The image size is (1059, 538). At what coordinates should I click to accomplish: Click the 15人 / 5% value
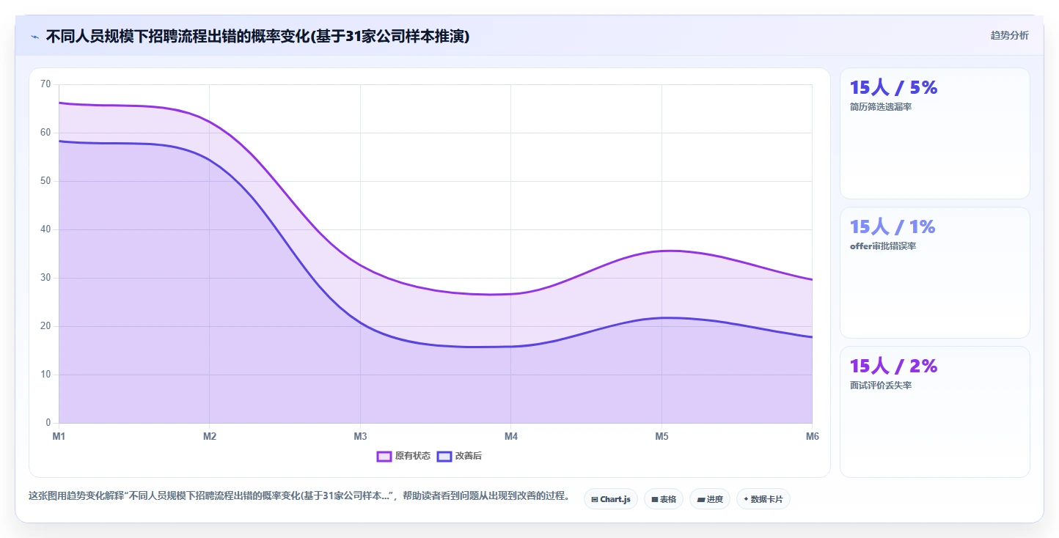[x=893, y=88]
